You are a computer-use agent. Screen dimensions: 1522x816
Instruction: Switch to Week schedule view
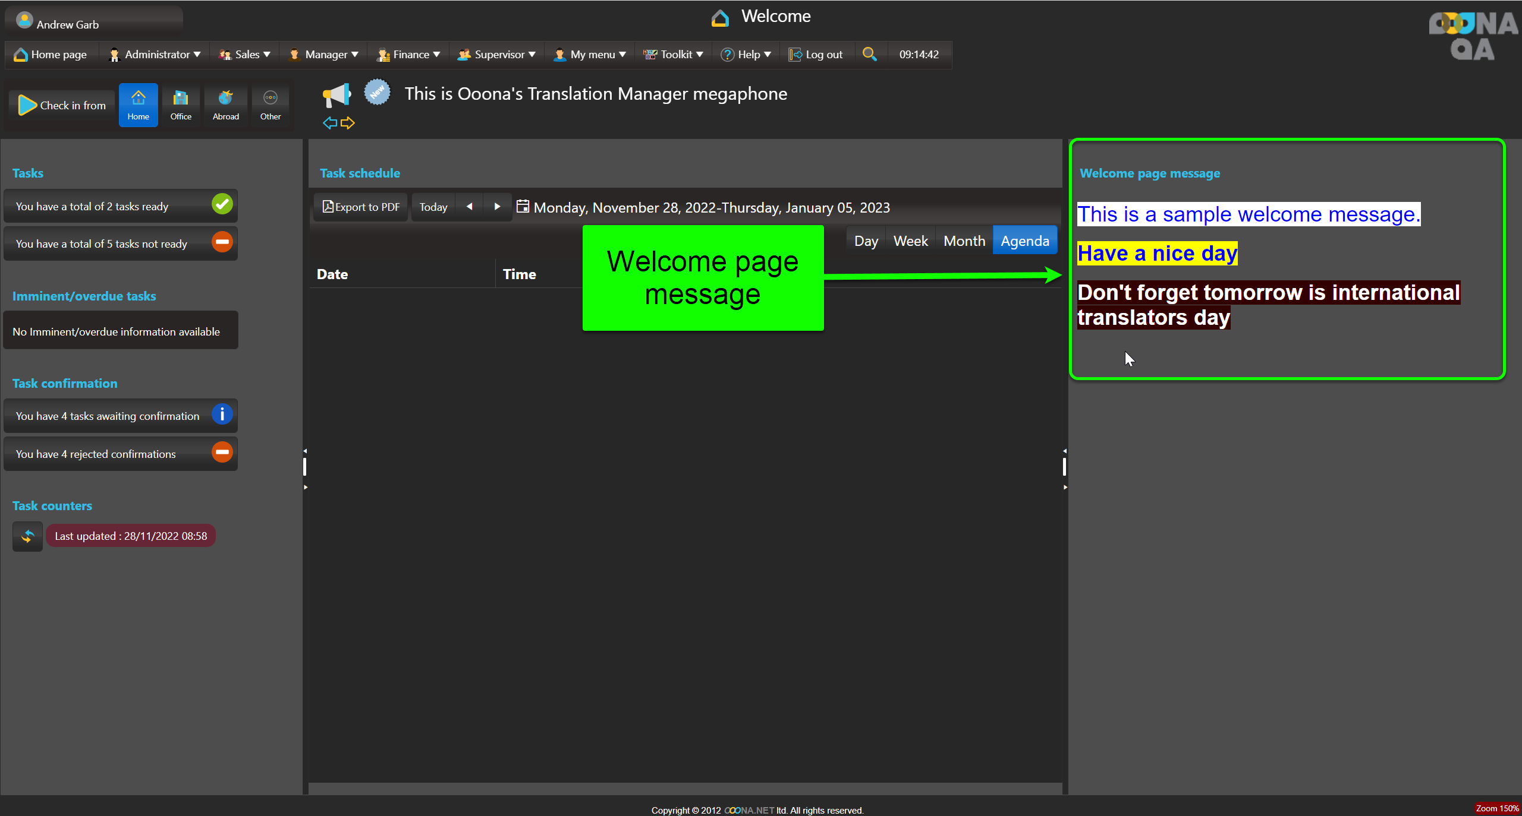[x=910, y=241]
